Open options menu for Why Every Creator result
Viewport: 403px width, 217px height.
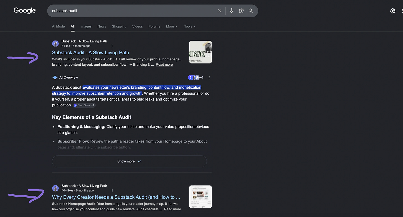point(112,191)
